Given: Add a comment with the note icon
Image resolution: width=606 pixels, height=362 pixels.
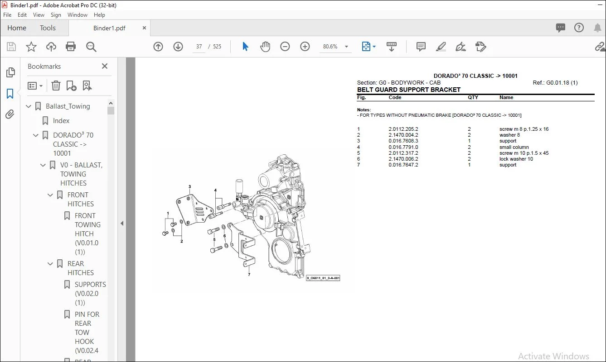Looking at the screenshot, I should 421,47.
